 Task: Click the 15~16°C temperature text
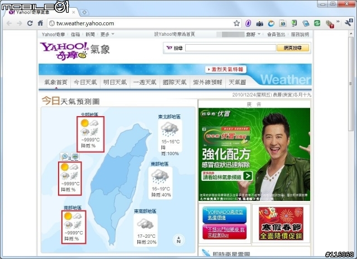(171, 142)
